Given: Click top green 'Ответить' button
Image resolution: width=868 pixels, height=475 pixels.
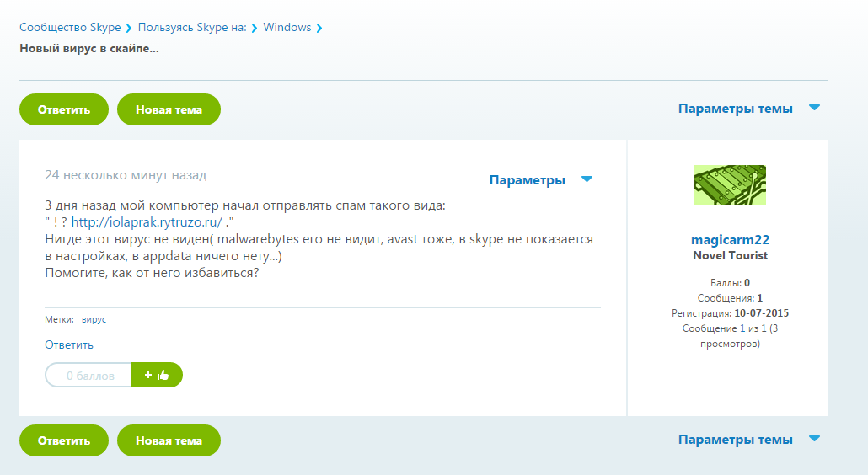Looking at the screenshot, I should pyautogui.click(x=64, y=109).
